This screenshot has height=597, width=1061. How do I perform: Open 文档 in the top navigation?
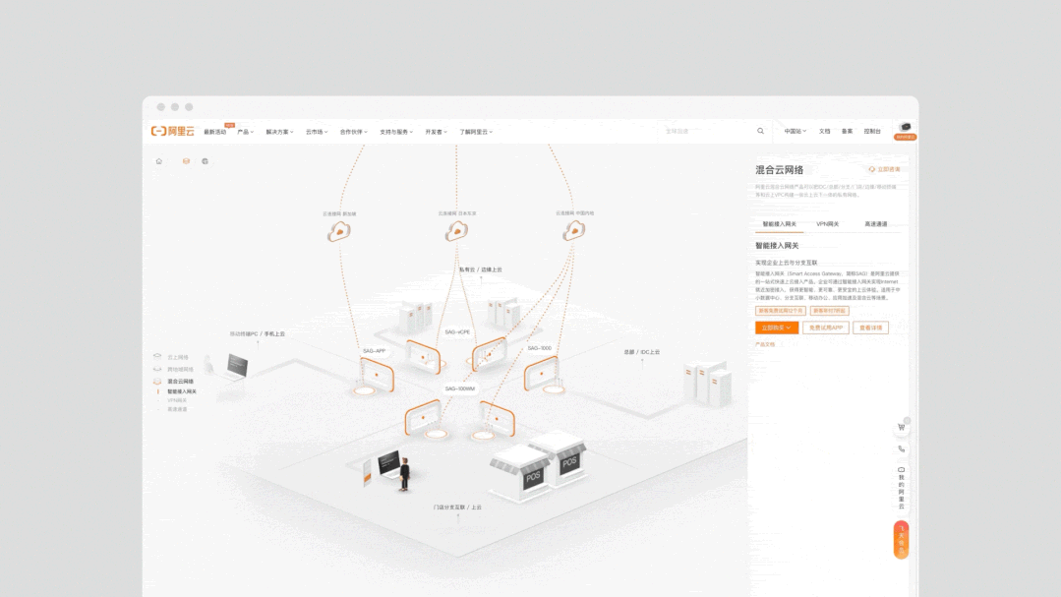tap(824, 132)
